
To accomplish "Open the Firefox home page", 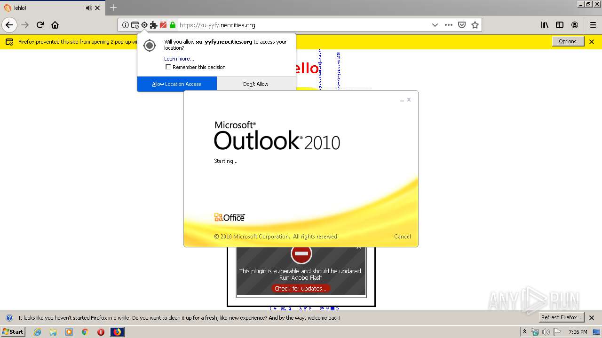I will click(55, 25).
